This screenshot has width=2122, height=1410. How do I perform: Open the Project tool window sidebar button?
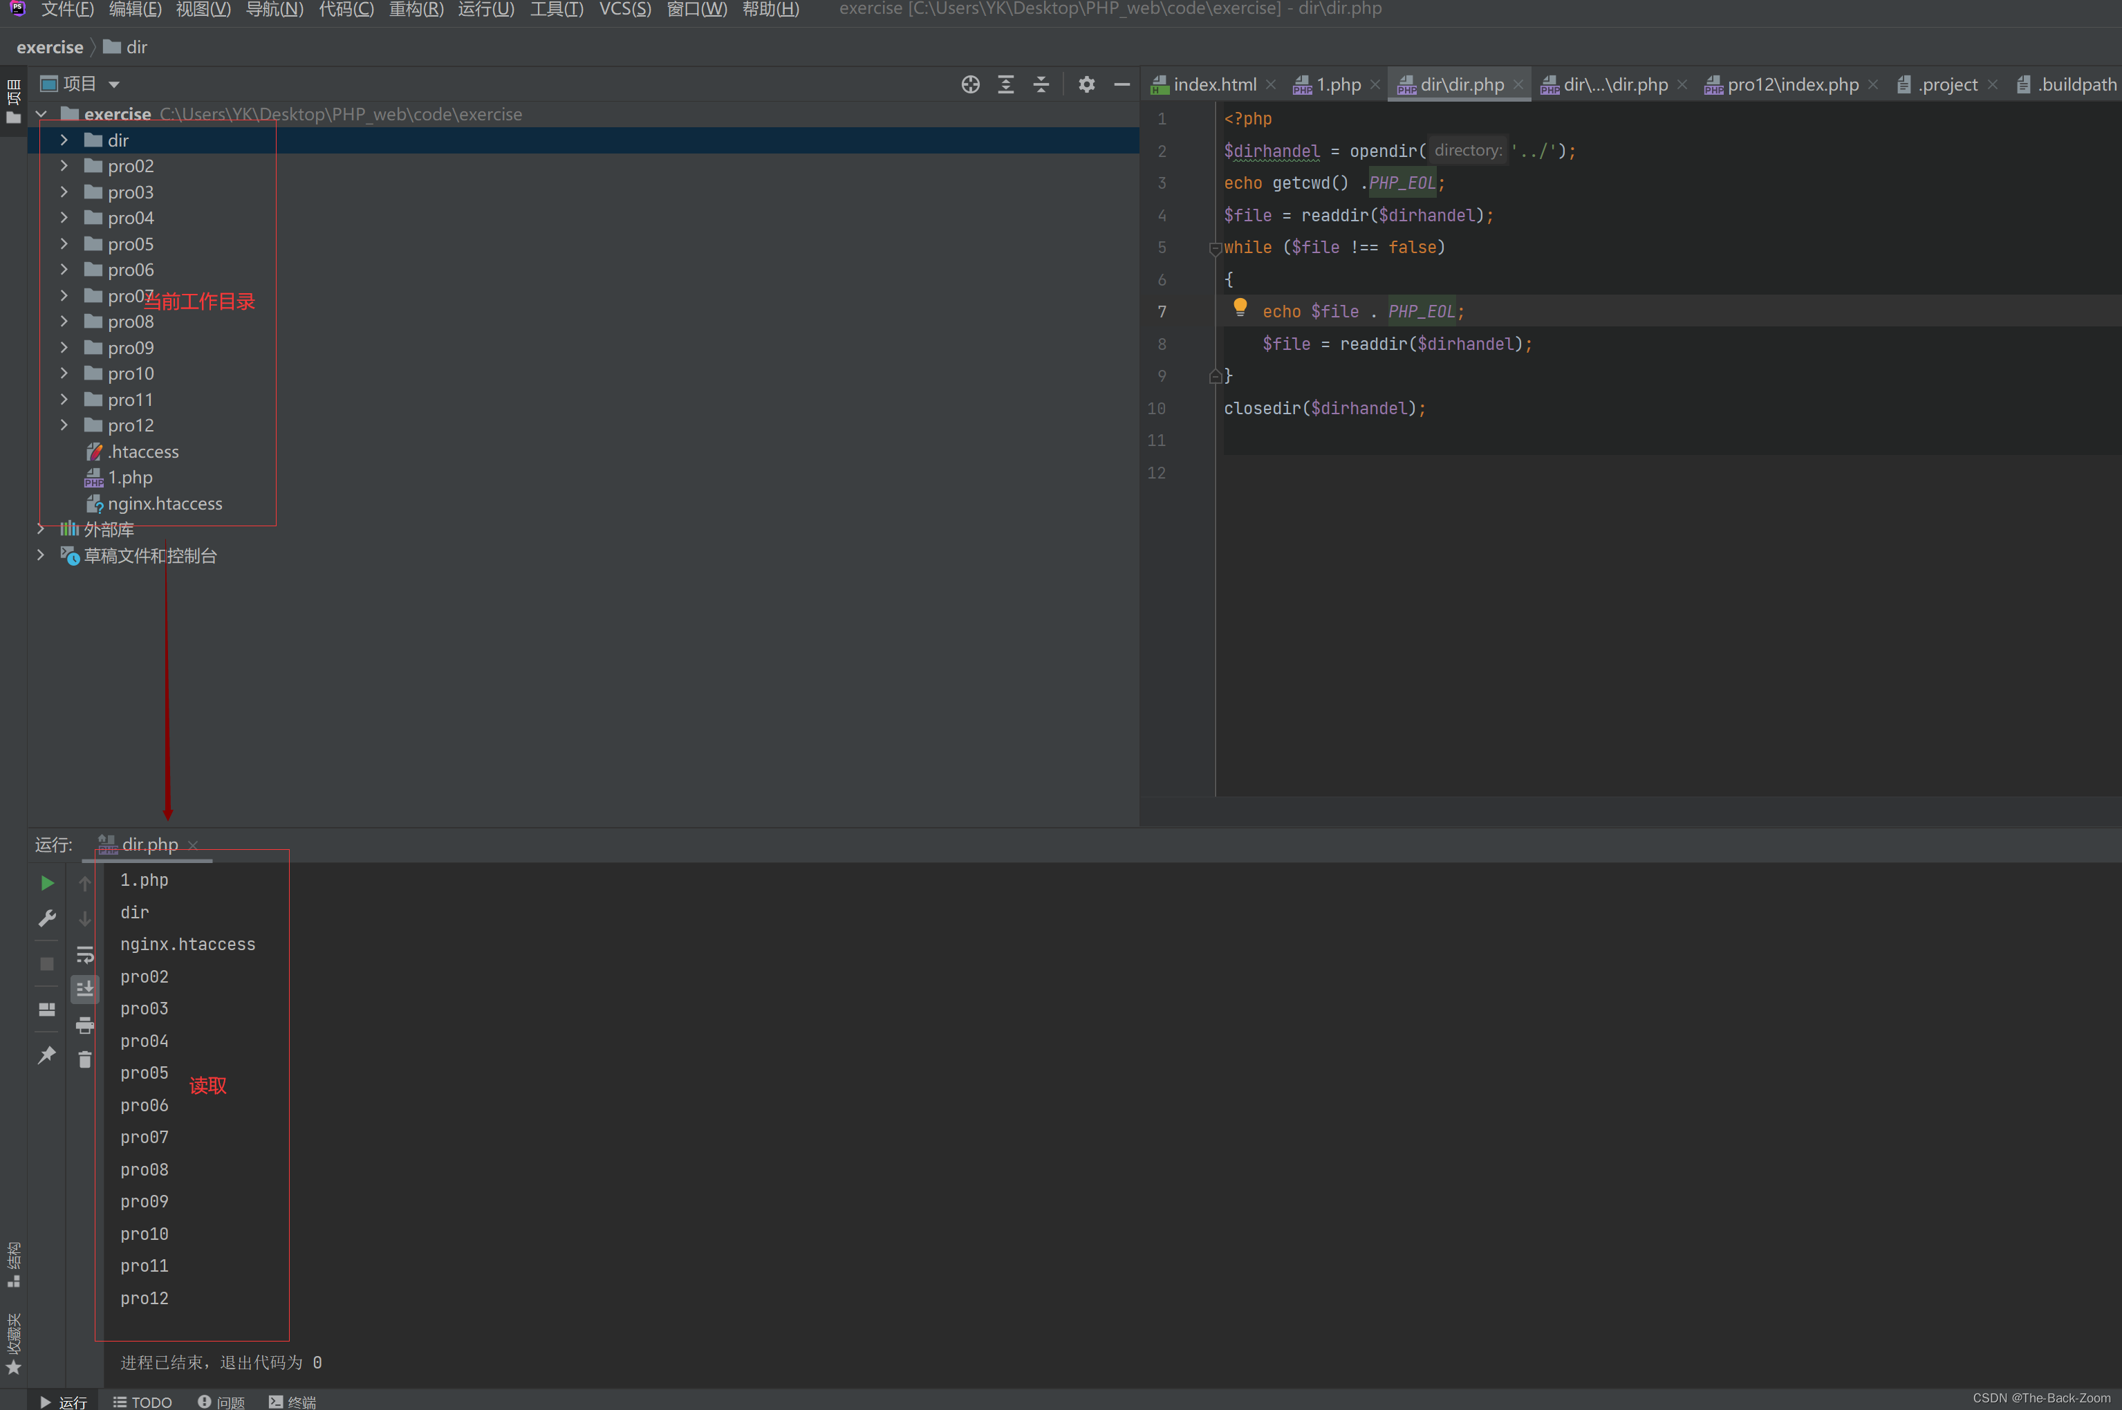(14, 101)
